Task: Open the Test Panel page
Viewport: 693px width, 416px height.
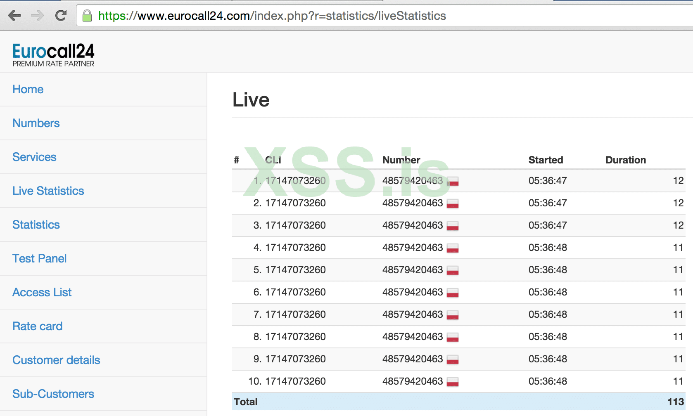Action: tap(39, 258)
